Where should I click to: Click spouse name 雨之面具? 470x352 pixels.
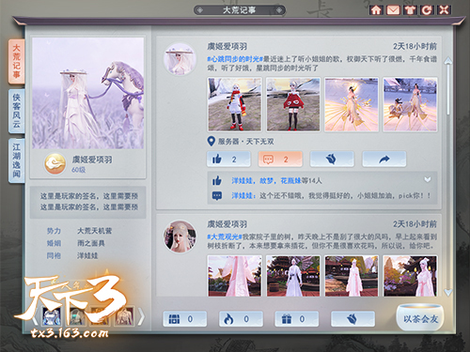point(91,243)
